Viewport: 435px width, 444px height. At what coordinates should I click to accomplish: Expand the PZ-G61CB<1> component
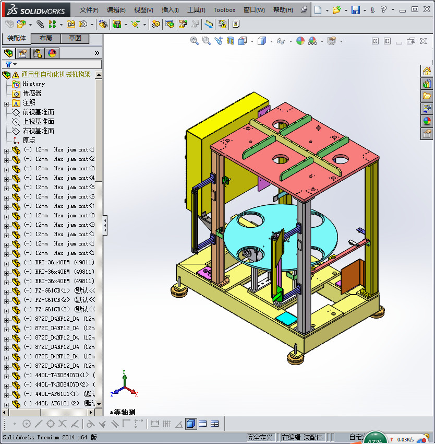tap(6, 292)
